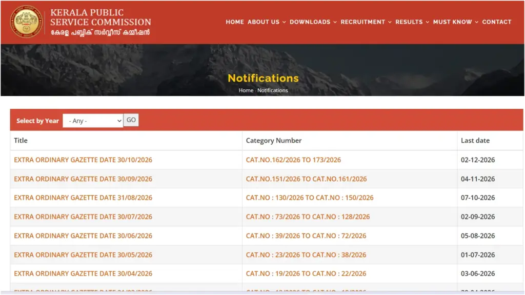Viewport: 525px width, 295px height.
Task: Open the Downloads menu
Action: 310,22
